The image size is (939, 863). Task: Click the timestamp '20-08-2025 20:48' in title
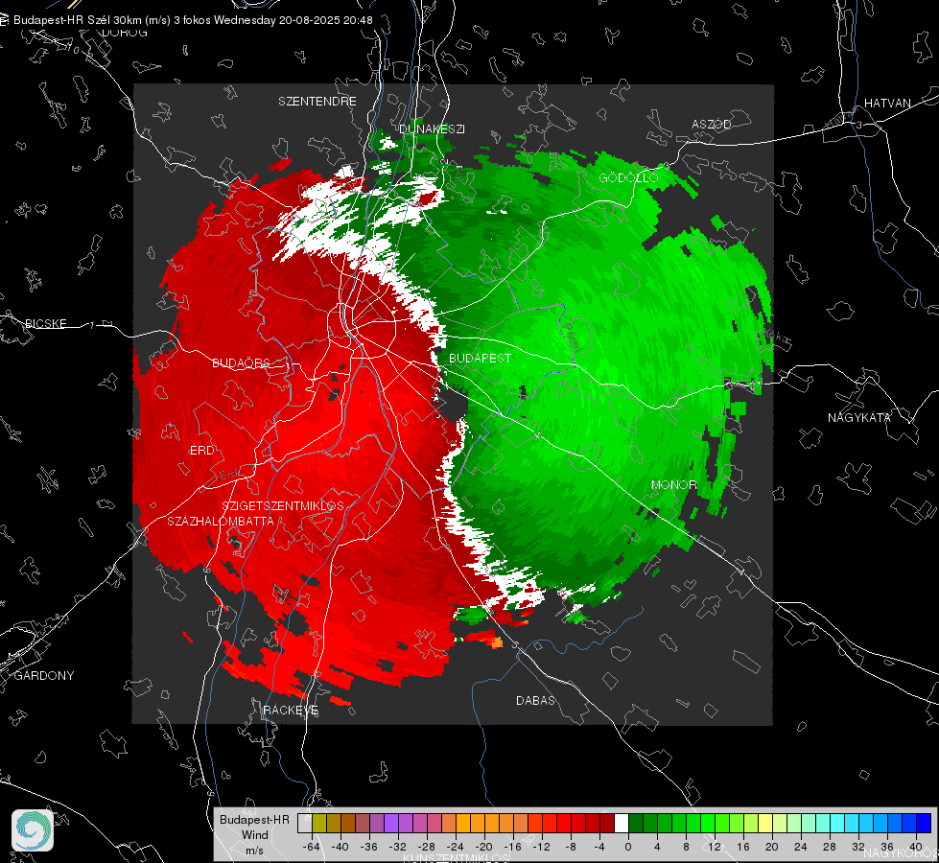[326, 20]
